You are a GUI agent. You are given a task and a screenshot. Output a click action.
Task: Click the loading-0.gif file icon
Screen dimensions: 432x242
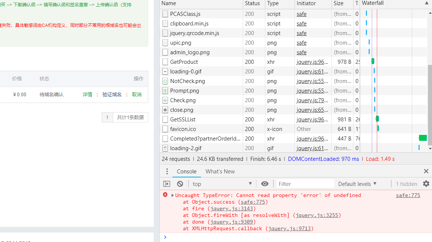[x=165, y=72]
